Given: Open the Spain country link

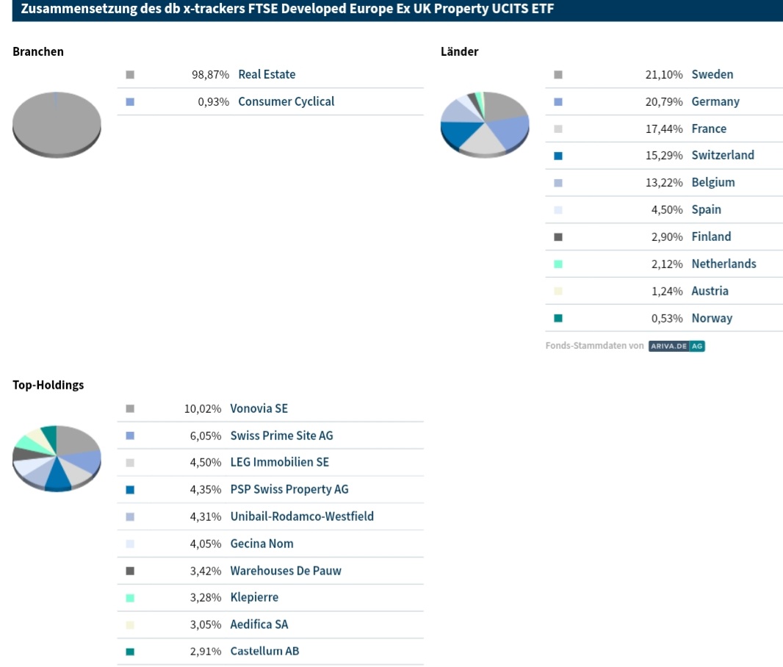Looking at the screenshot, I should 706,209.
